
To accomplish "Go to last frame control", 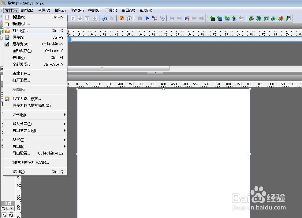I will pos(201,18).
